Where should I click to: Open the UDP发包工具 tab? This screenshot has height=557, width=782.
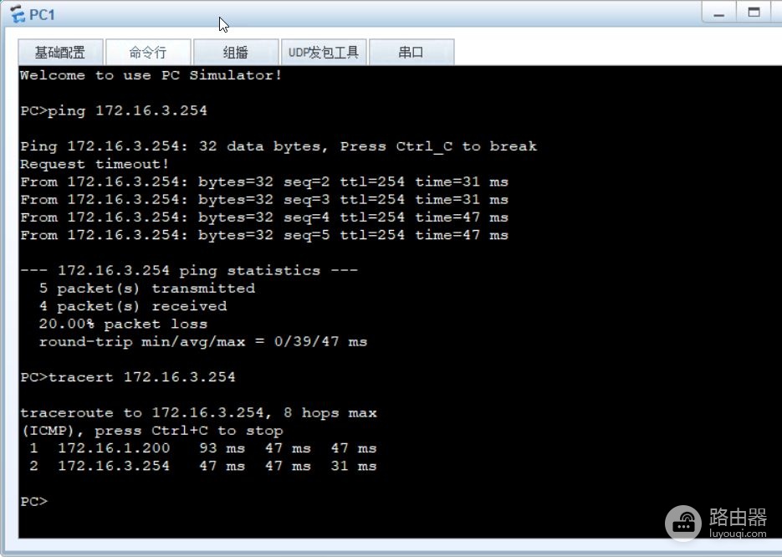click(x=324, y=53)
